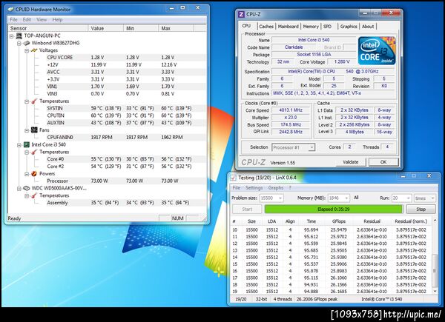Select the Processor power row
445x322 pixels.
(126, 181)
